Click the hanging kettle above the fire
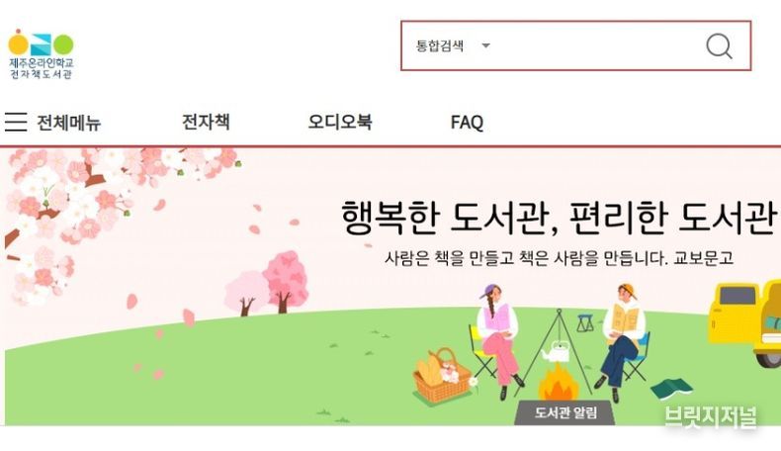 (557, 351)
